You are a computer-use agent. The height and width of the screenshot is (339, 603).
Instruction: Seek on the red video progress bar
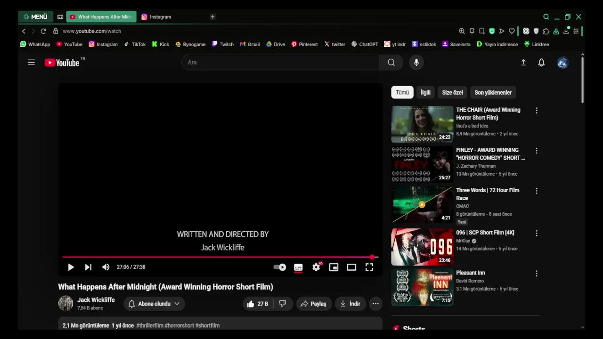pos(220,257)
